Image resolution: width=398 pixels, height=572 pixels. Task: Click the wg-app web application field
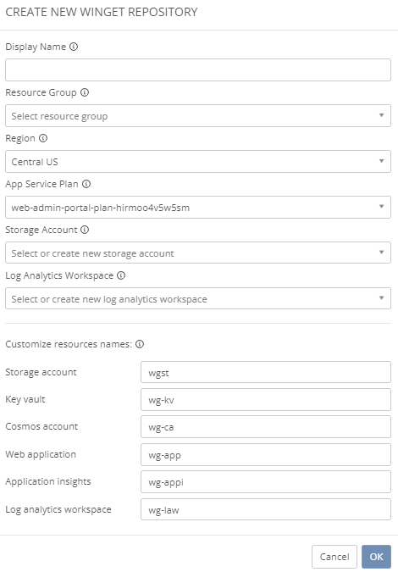pos(266,454)
